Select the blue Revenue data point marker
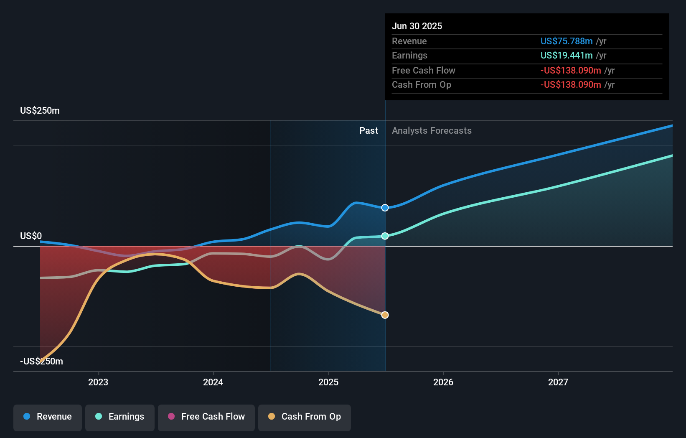 coord(385,207)
